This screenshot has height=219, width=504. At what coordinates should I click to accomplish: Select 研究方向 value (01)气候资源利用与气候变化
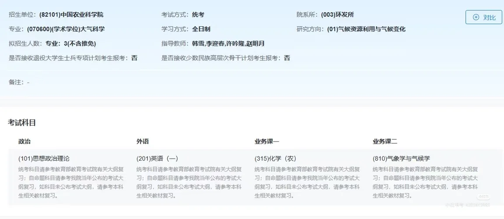[x=367, y=29]
